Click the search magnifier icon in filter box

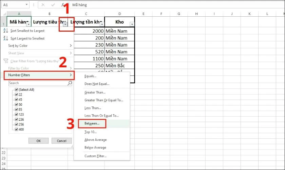70,83
